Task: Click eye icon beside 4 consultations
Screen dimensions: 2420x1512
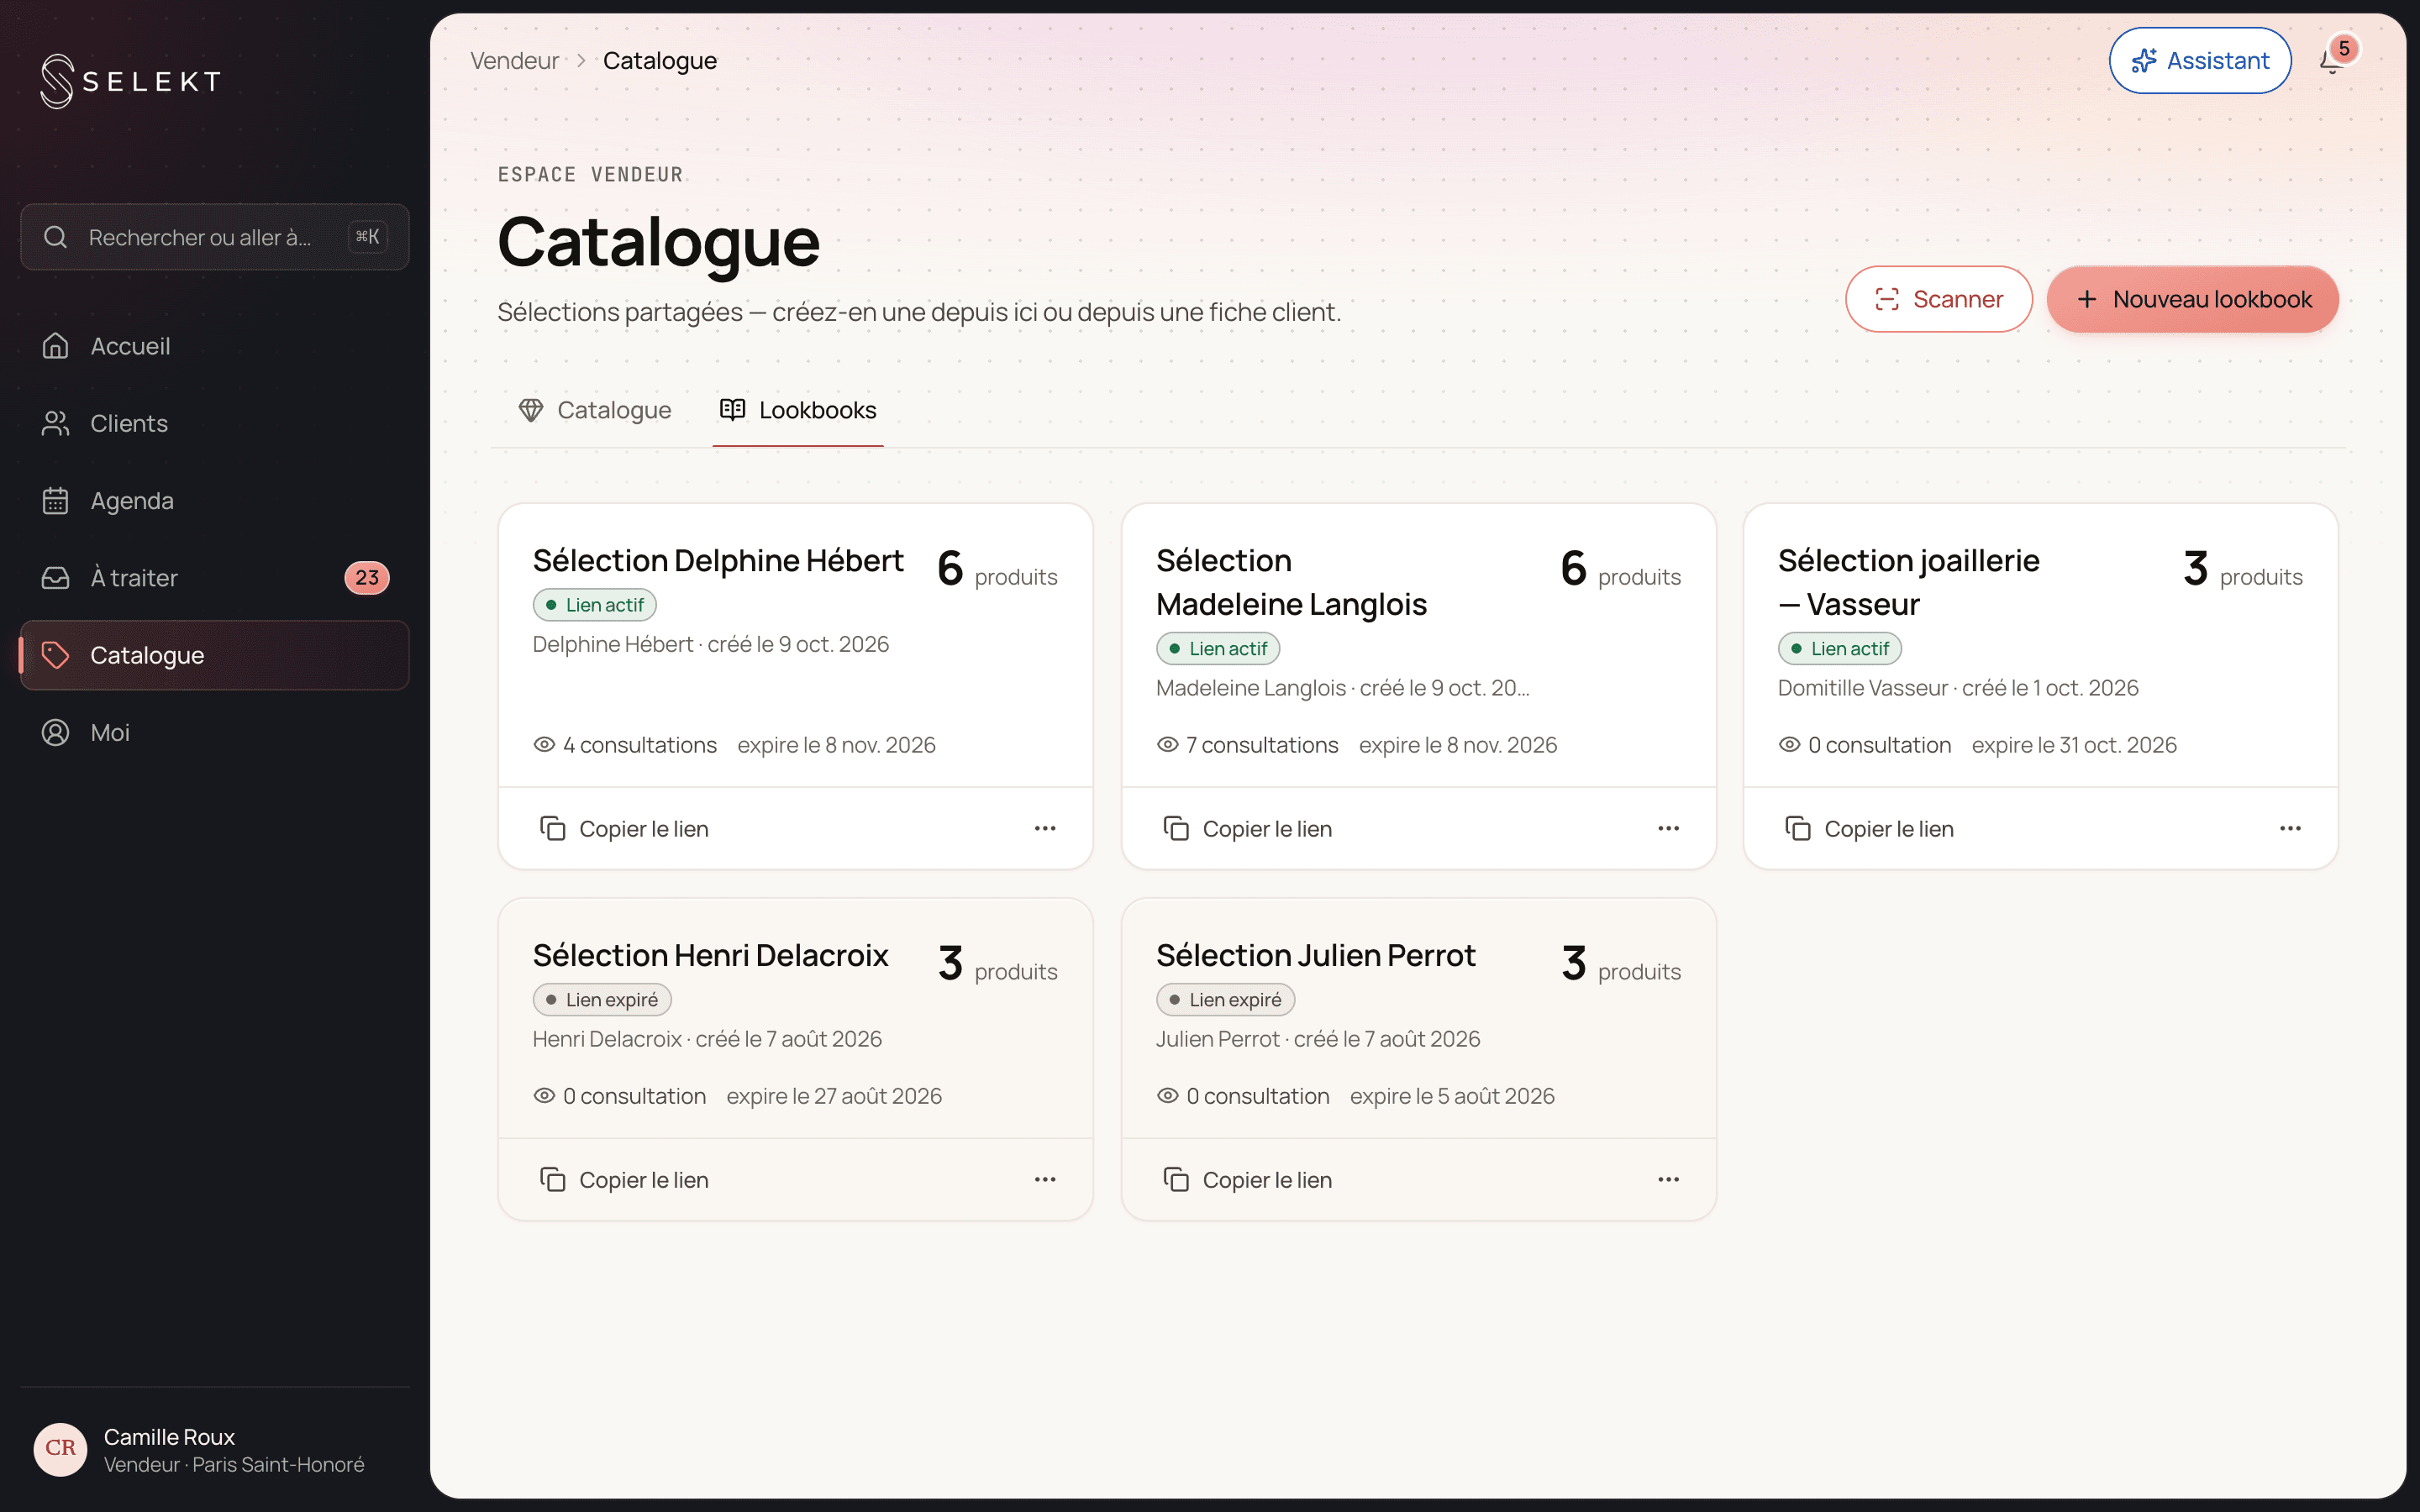Action: pyautogui.click(x=544, y=744)
